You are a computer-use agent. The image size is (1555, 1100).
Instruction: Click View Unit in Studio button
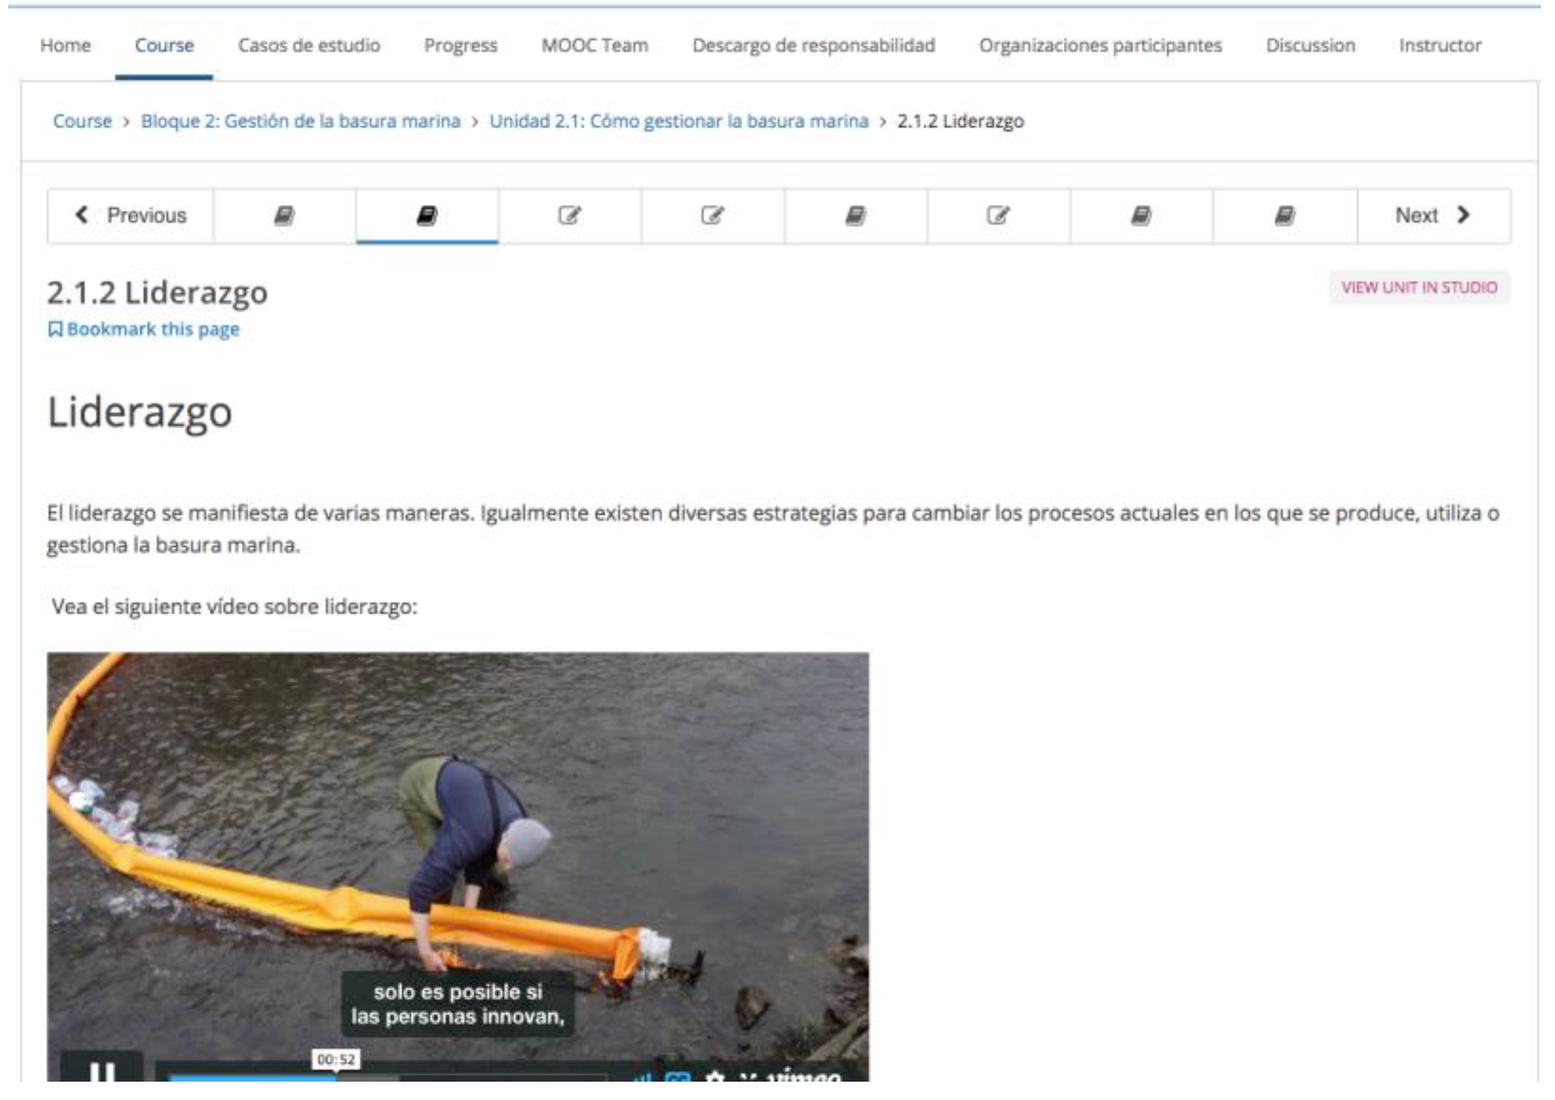pyautogui.click(x=1420, y=287)
